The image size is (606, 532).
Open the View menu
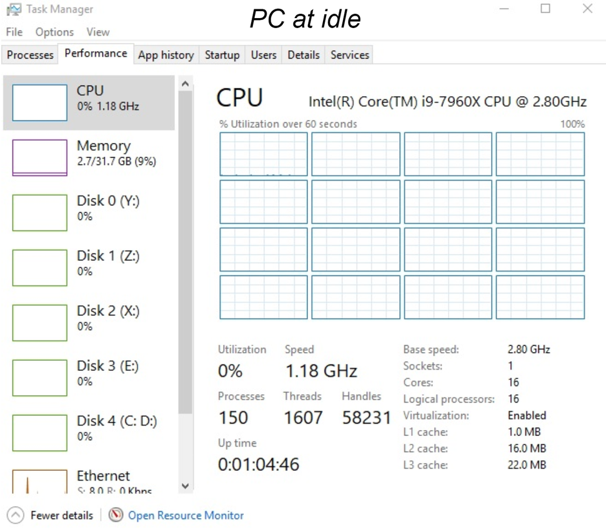click(x=97, y=32)
